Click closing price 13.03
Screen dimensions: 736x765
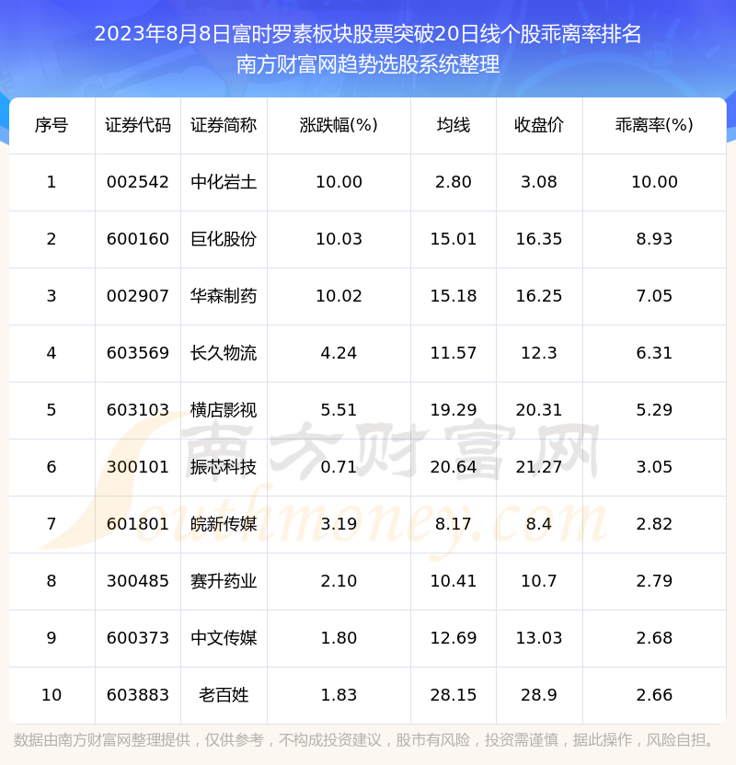(539, 638)
